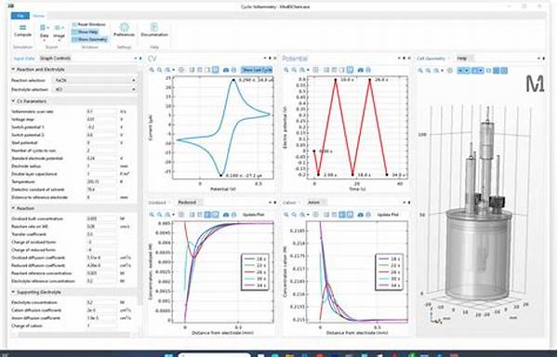This screenshot has width=558, height=357.
Task: Zoom in on the CV plot
Action: click(152, 70)
